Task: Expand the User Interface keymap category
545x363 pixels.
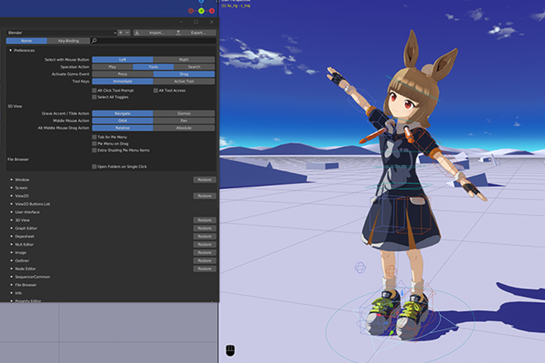Action: point(11,212)
